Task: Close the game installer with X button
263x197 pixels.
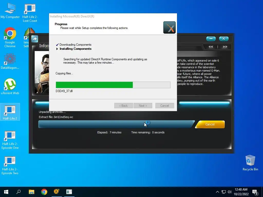Action: click(224, 39)
